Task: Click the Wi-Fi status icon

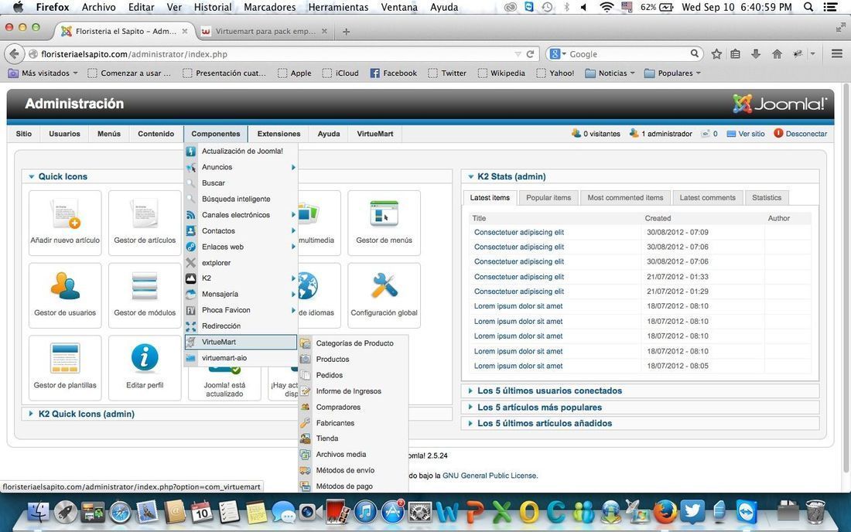Action: pos(607,7)
